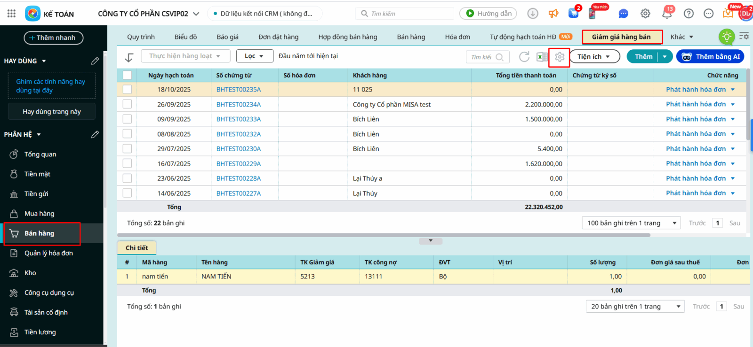
Task: Edit the Hay dùng pencil icon
Action: [95, 61]
